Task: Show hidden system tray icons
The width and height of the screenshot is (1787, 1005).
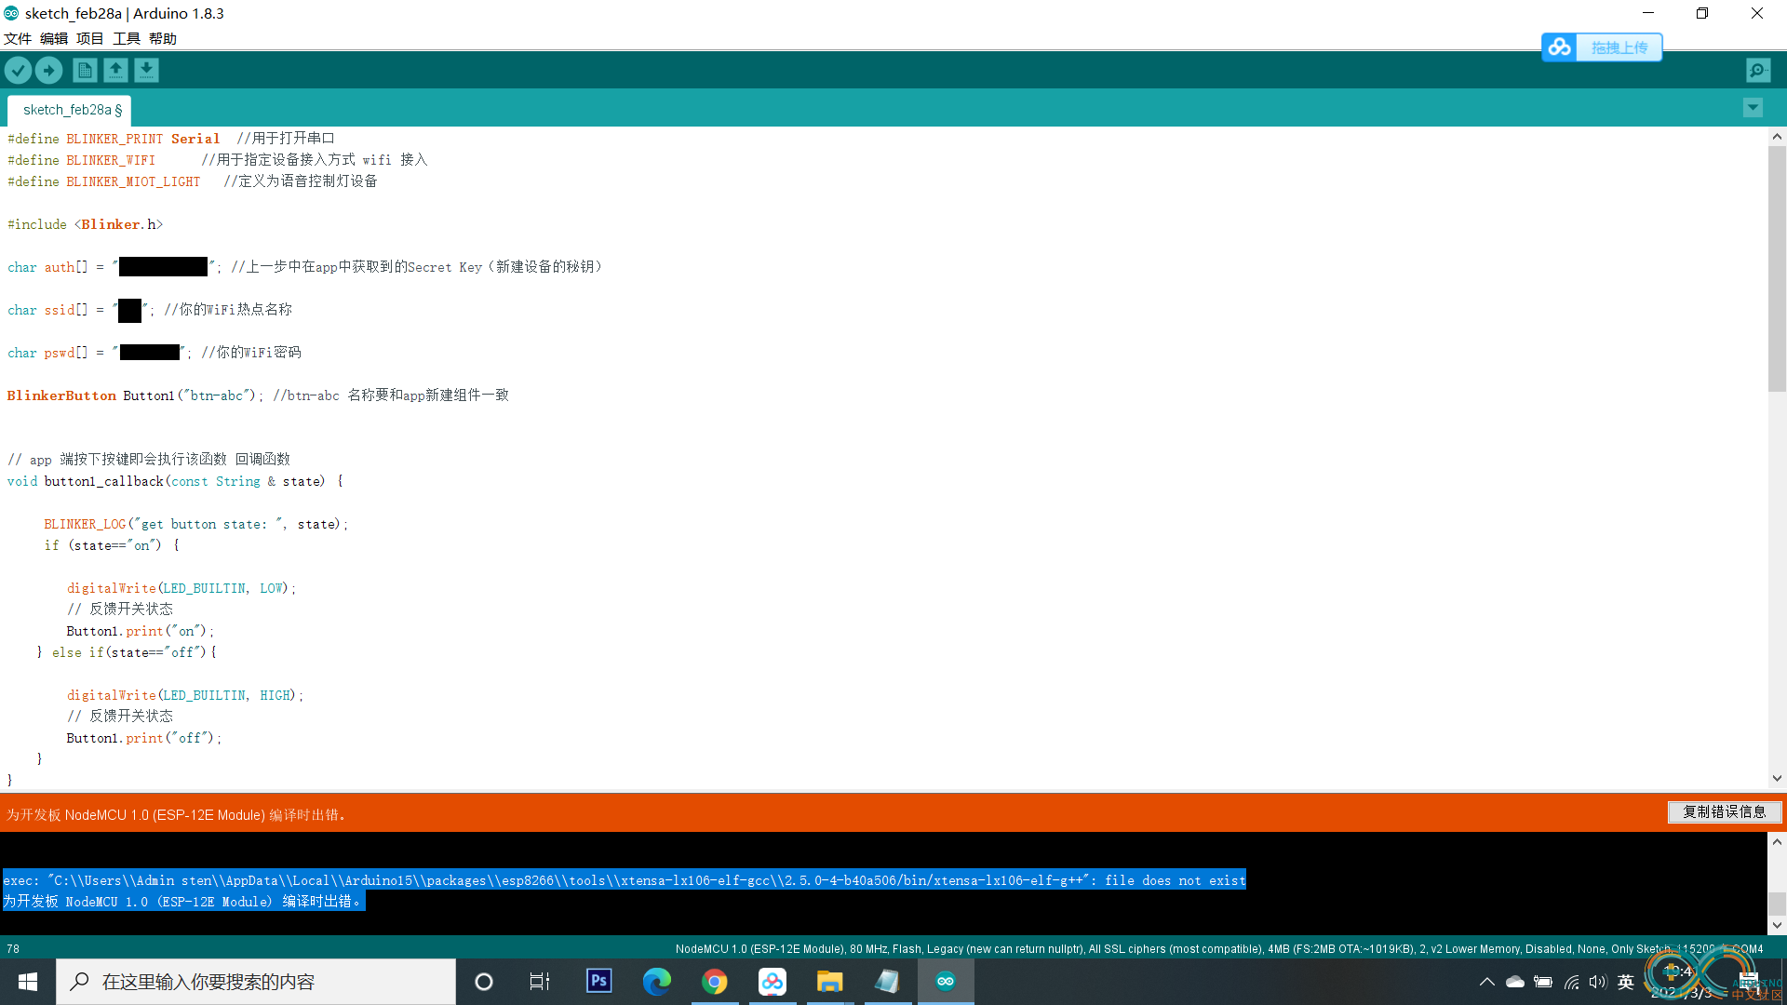Action: tap(1487, 982)
